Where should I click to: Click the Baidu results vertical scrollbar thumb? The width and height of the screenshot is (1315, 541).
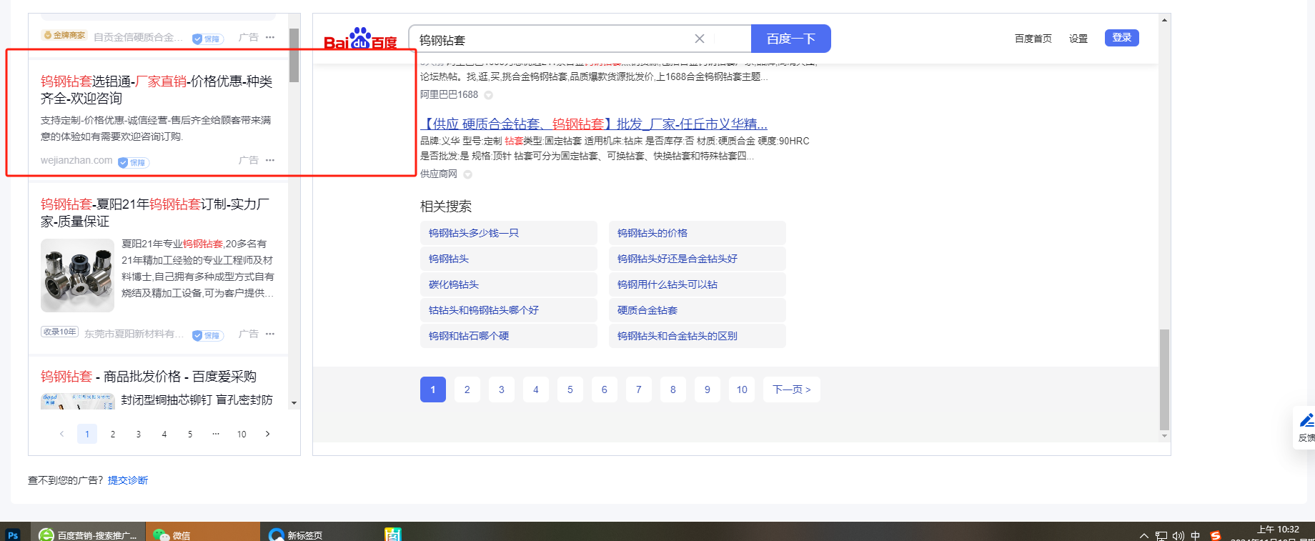tap(1164, 379)
